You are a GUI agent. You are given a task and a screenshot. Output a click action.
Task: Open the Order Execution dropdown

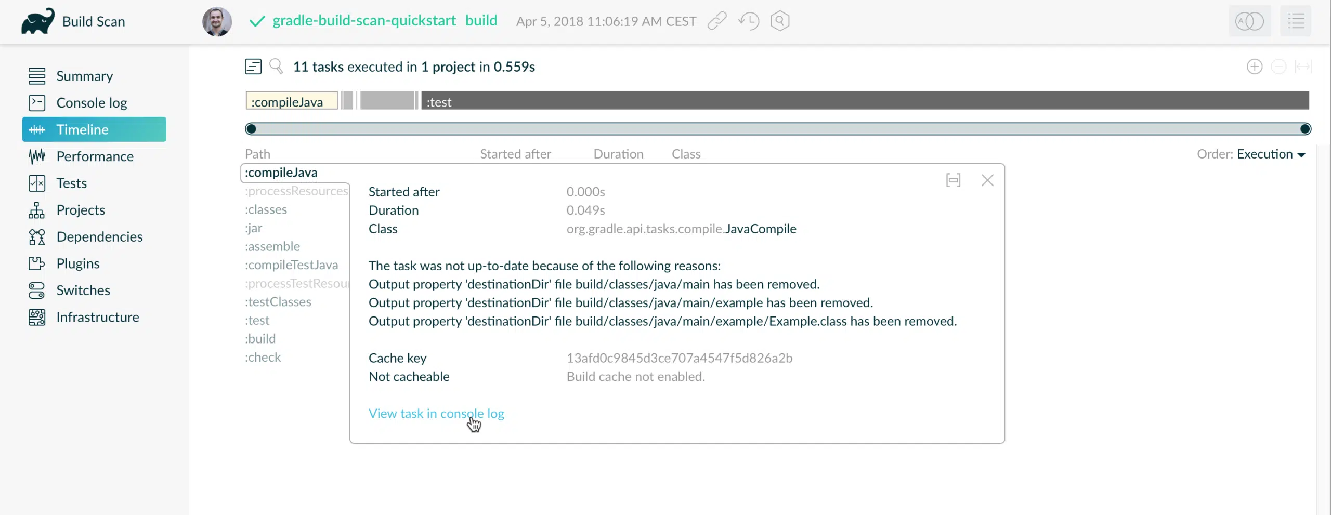tap(1271, 154)
